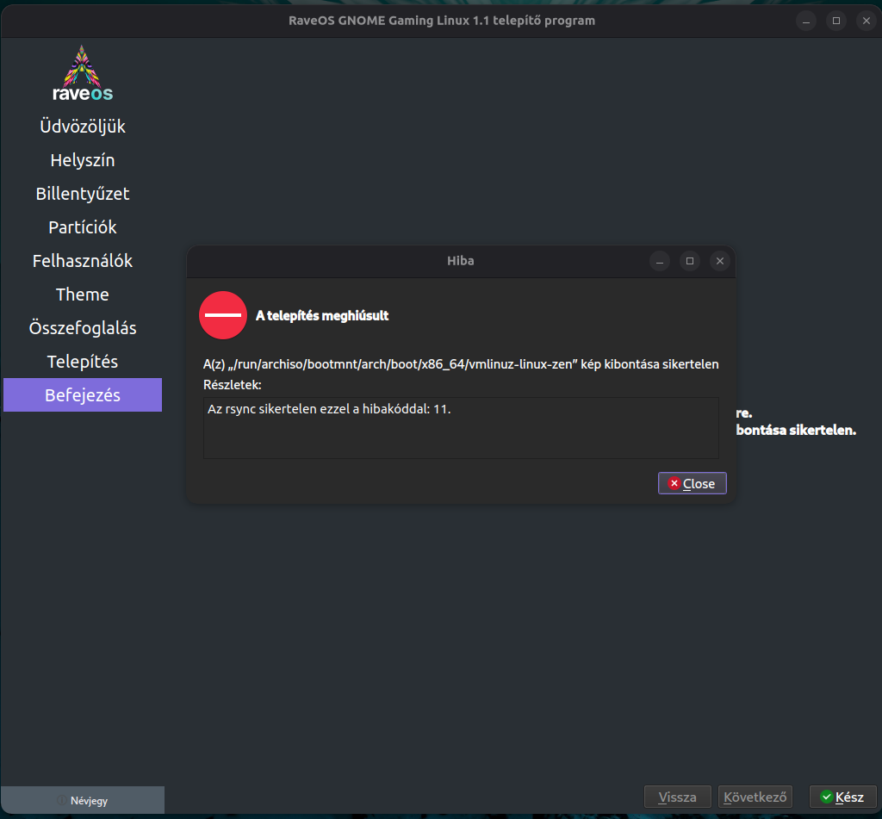Close the RaveOS installer window
Viewport: 882px width, 819px height.
866,21
